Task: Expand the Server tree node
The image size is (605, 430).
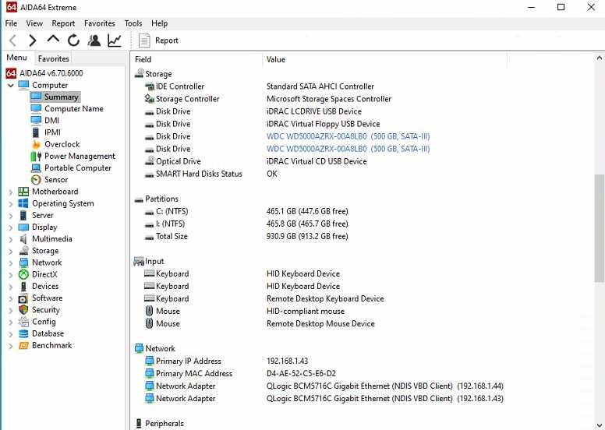Action: tap(11, 216)
